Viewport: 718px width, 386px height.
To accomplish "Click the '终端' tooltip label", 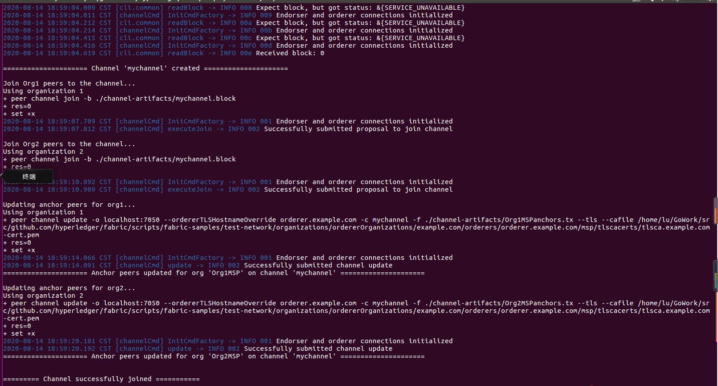I will click(x=29, y=177).
